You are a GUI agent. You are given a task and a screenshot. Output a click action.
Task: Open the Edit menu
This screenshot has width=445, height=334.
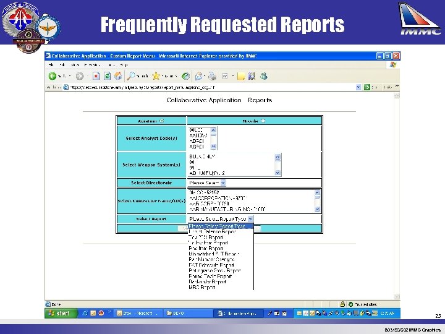tap(61, 65)
